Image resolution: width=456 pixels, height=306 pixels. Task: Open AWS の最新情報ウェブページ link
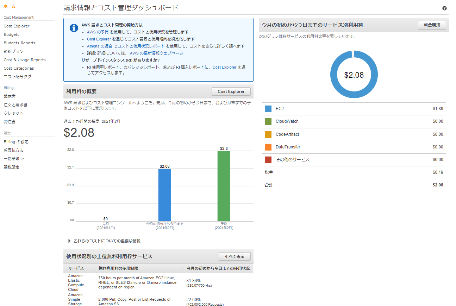click(x=156, y=53)
